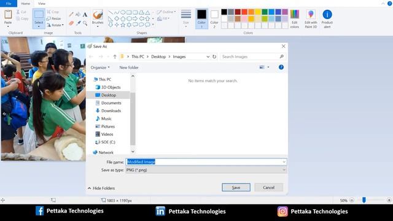Click the Back arrow in Save As dialog
Viewport: 393px width, 221px height.
tap(91, 56)
